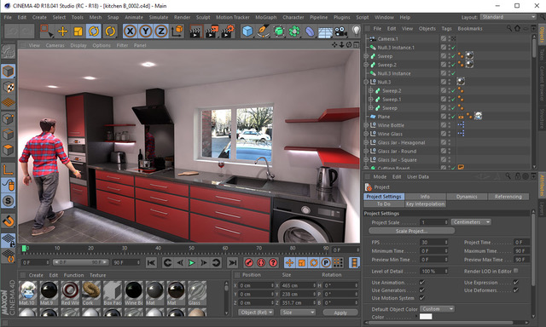This screenshot has width=546, height=327.
Task: Collapse the Null.3 object hierarchy
Action: click(x=366, y=82)
